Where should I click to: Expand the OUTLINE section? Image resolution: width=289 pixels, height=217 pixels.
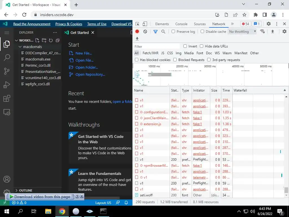pos(16,190)
